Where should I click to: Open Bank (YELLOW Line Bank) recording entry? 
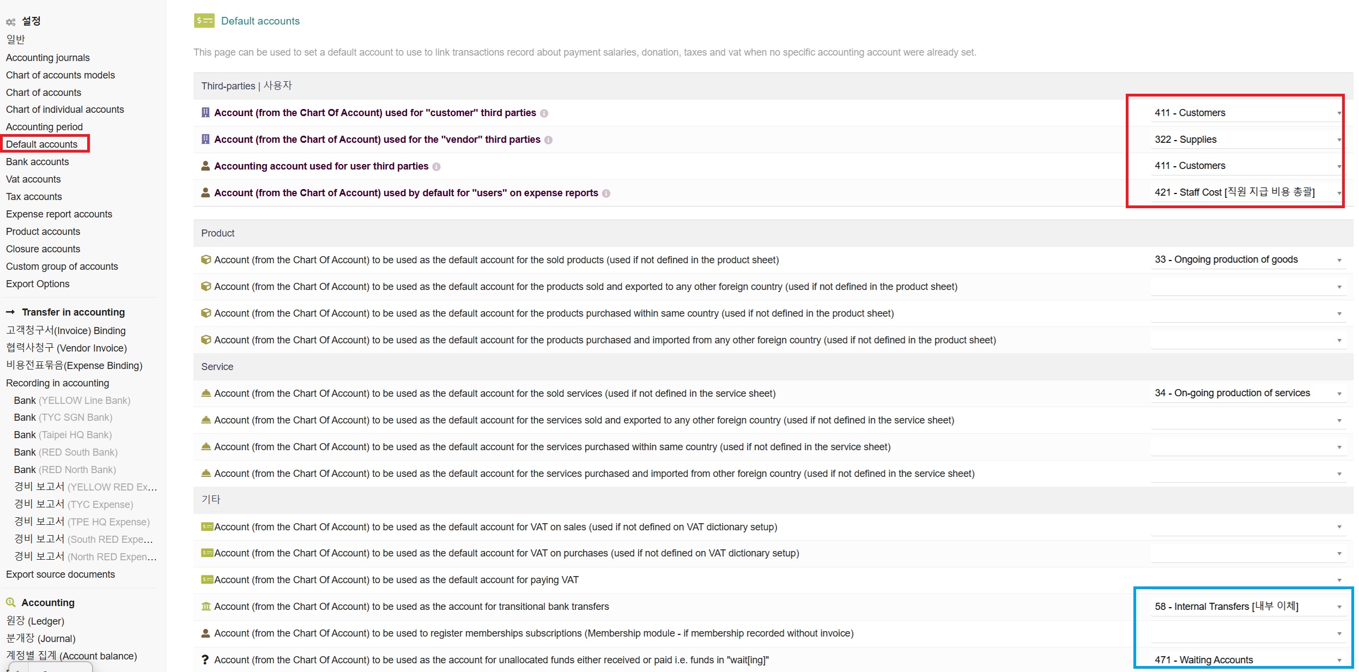point(72,401)
